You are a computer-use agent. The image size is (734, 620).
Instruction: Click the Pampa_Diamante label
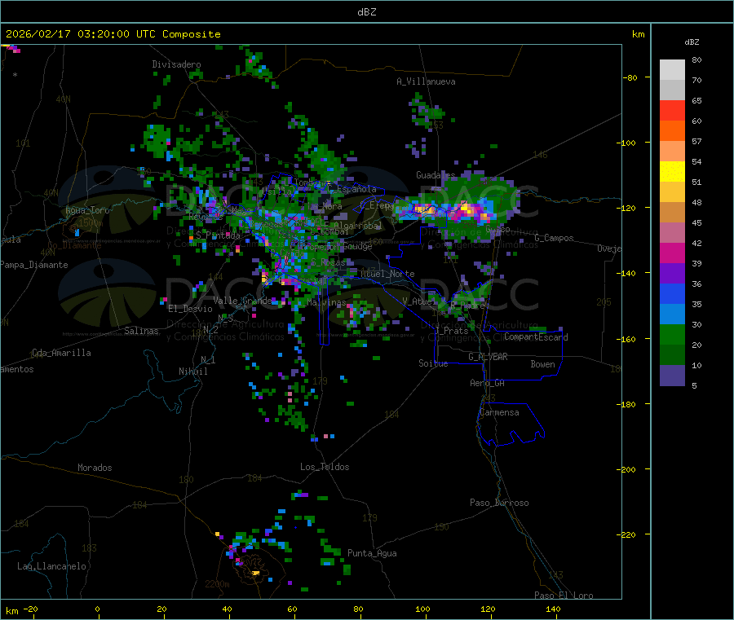point(34,265)
